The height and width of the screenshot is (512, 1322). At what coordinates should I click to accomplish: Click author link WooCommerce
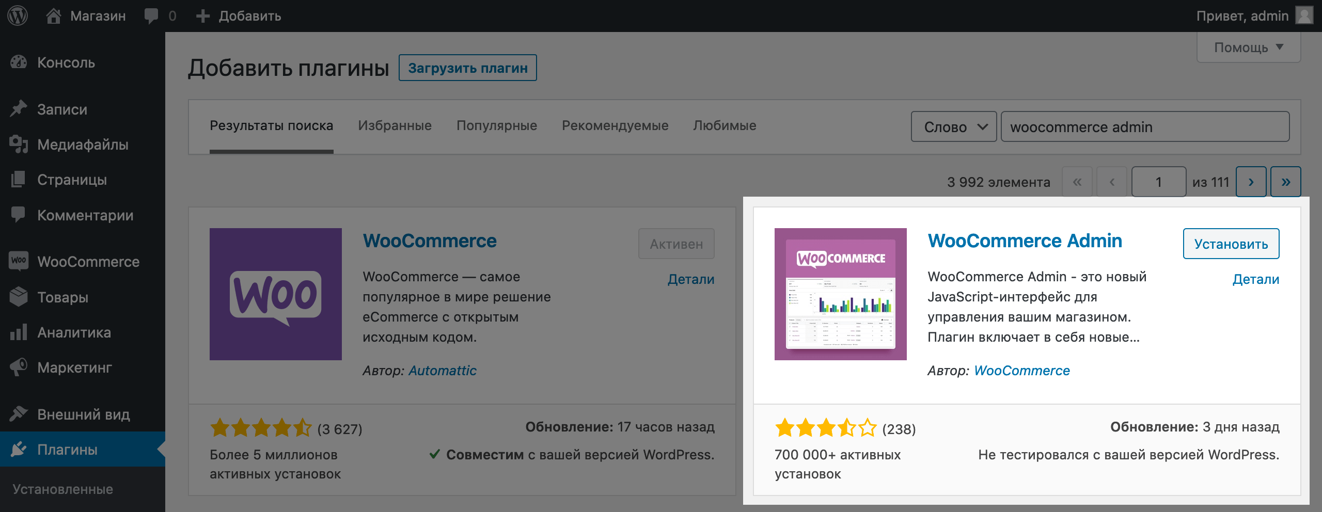tap(1021, 371)
